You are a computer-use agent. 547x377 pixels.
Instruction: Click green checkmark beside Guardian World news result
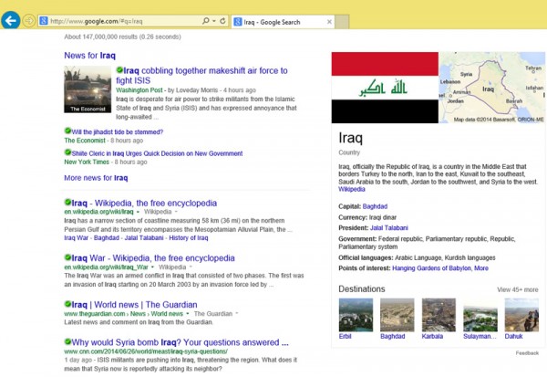(x=67, y=304)
